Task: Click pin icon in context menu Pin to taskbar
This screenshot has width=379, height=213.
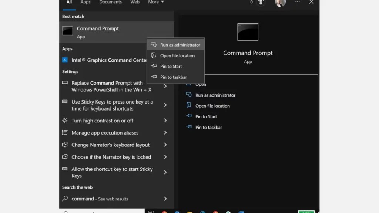Action: pyautogui.click(x=154, y=77)
